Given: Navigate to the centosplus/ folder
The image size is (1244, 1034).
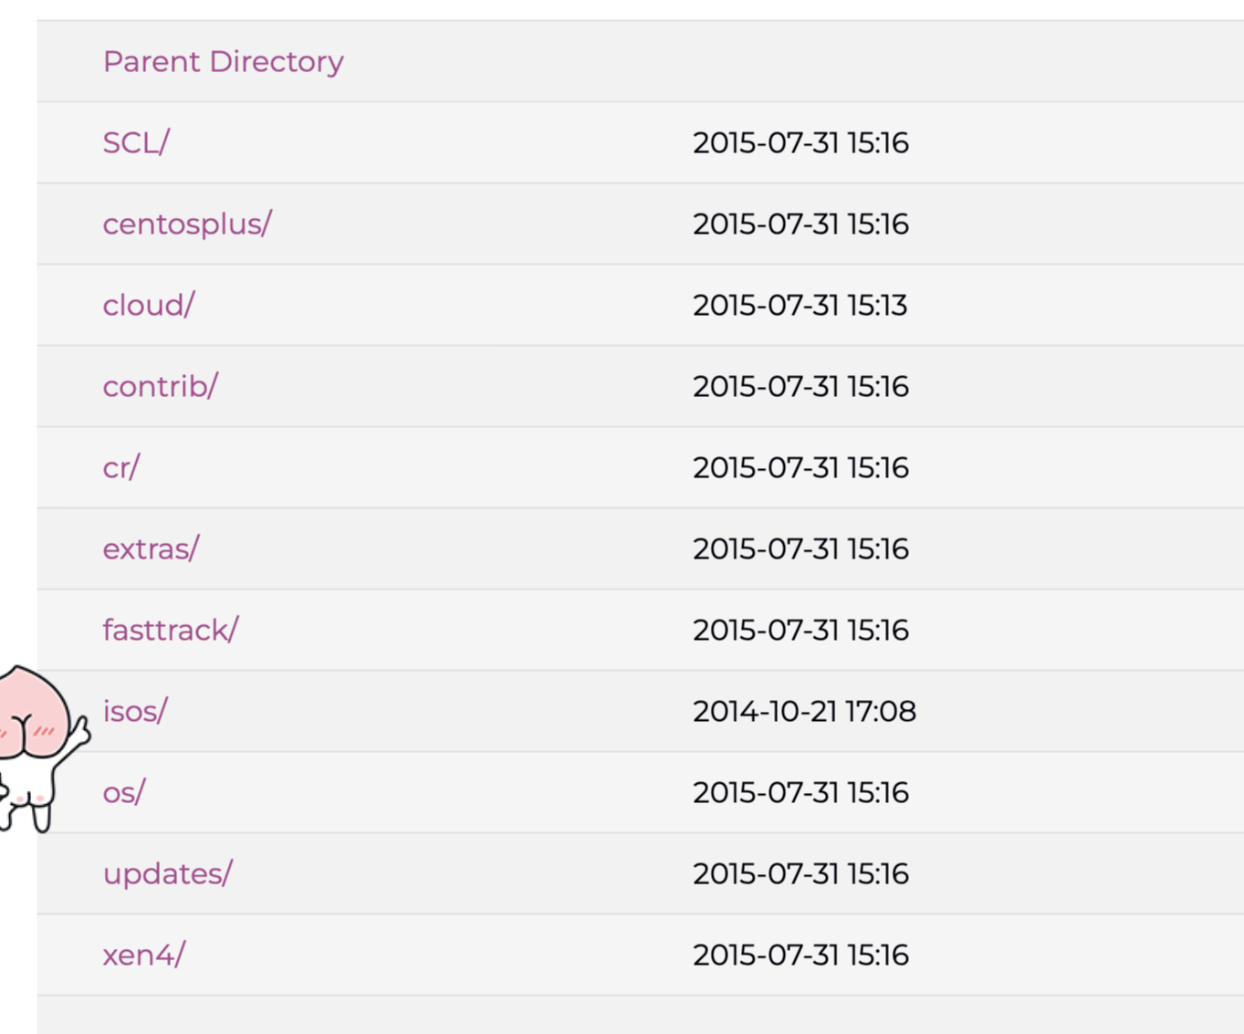Looking at the screenshot, I should coord(187,224).
